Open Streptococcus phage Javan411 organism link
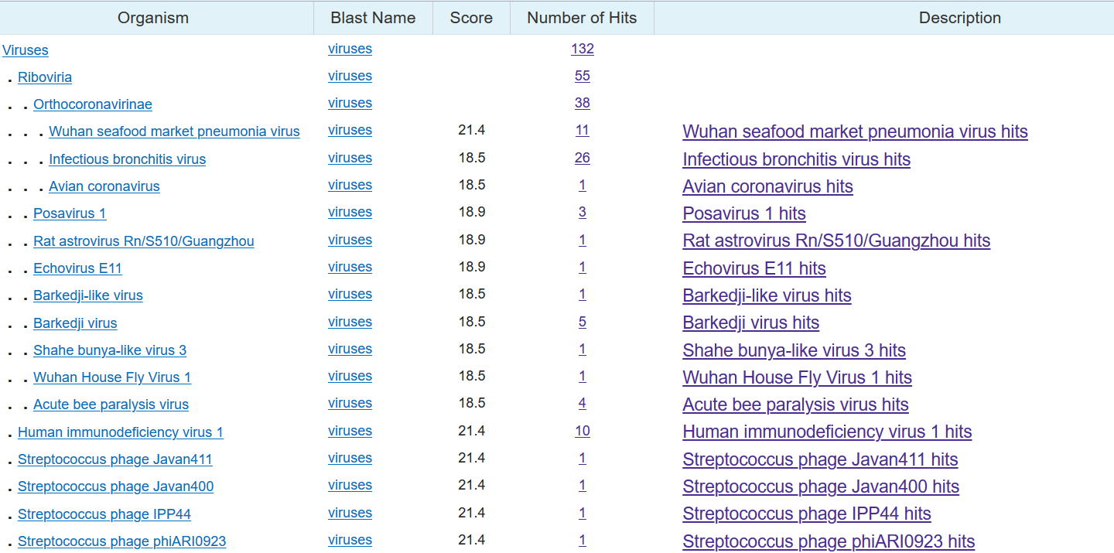 [x=115, y=459]
